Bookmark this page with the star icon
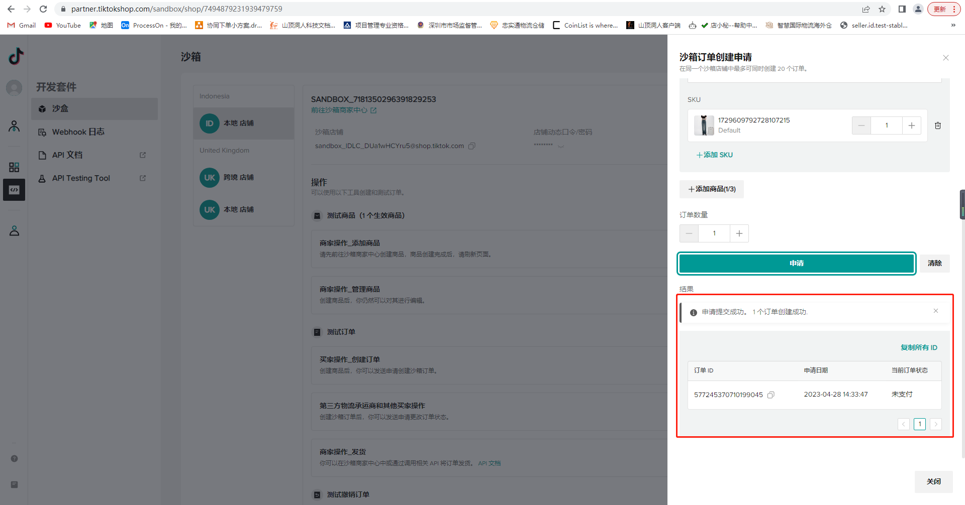This screenshot has height=505, width=965. (882, 9)
